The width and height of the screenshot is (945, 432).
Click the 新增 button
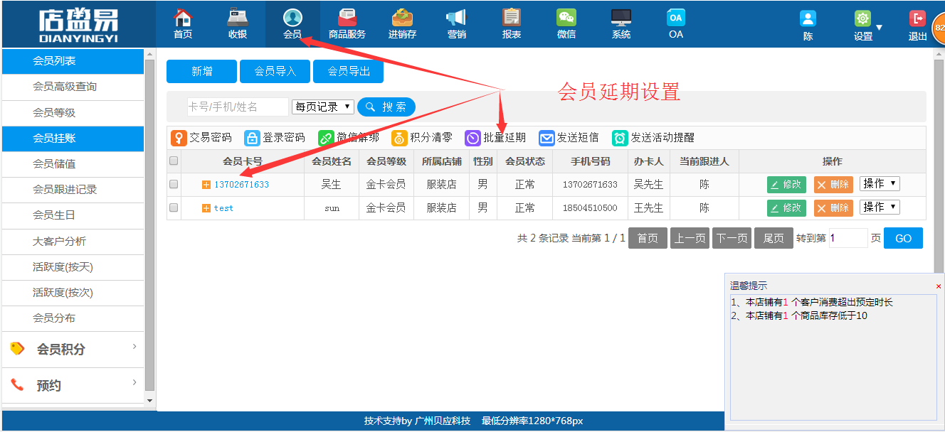click(201, 72)
